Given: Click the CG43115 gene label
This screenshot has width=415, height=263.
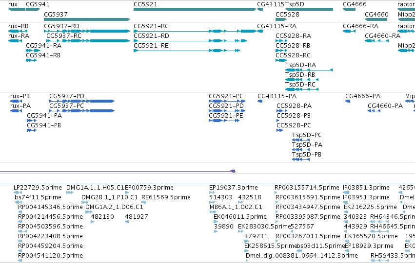Looking at the screenshot, I should [271, 4].
